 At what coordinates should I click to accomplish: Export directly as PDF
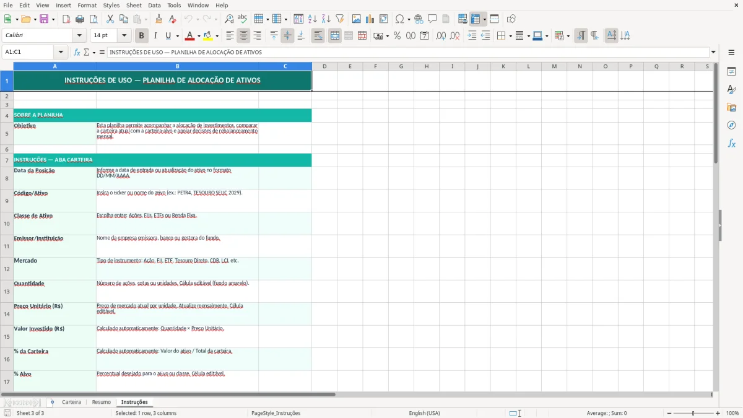66,19
